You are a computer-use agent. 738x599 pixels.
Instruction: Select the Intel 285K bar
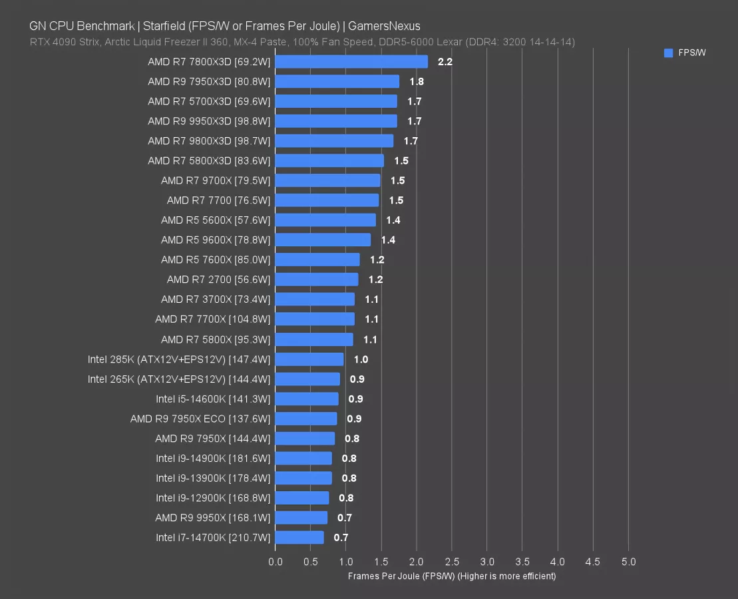coord(309,359)
